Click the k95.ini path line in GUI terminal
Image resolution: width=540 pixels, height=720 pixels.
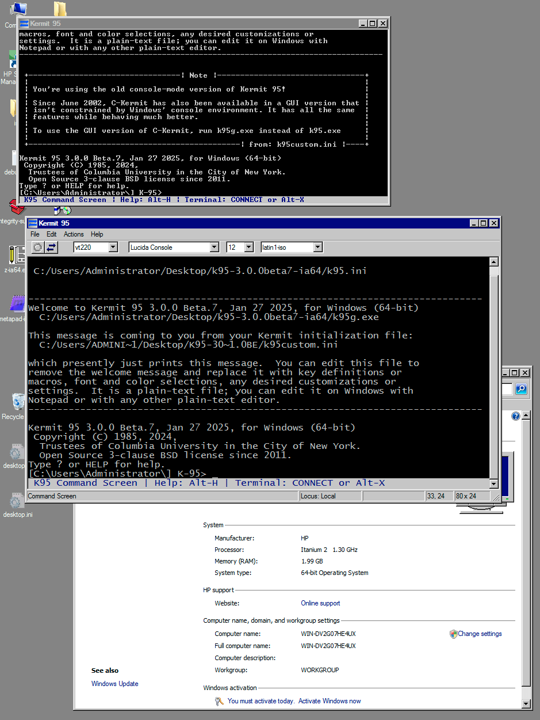click(x=200, y=271)
